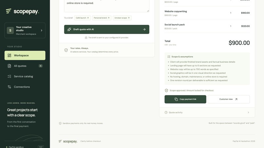Image resolution: width=264 pixels, height=148 pixels.
Task: Click the Quote activity chevron
Action: 248,112
